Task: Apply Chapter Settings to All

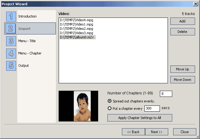Action: [x=140, y=118]
